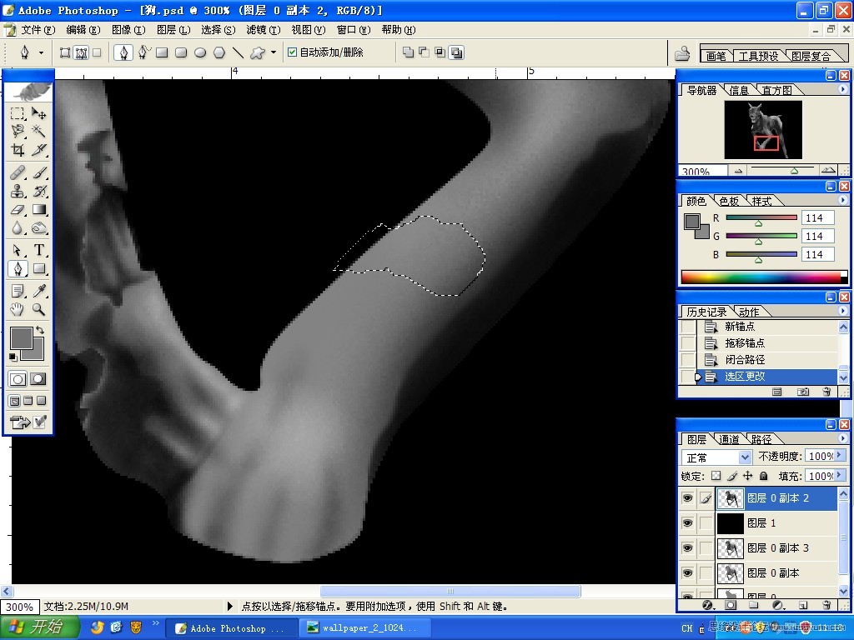
Task: Select the Eraser tool
Action: (x=18, y=209)
